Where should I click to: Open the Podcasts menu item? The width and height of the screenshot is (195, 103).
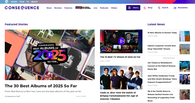(104, 8)
